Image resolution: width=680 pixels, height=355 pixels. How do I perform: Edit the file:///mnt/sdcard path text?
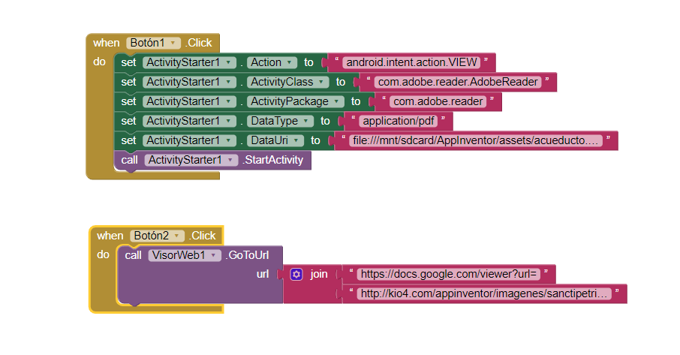point(477,140)
